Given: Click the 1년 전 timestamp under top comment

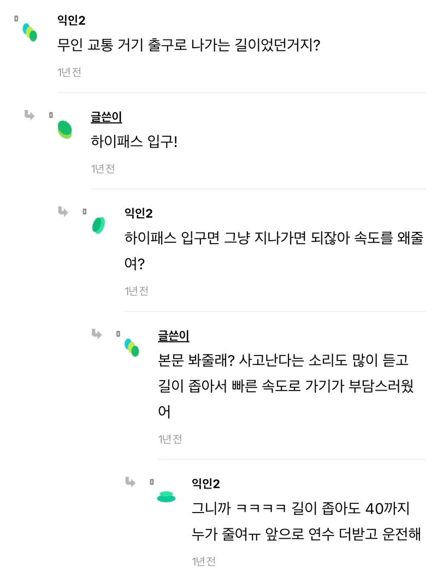Looking at the screenshot, I should (69, 72).
